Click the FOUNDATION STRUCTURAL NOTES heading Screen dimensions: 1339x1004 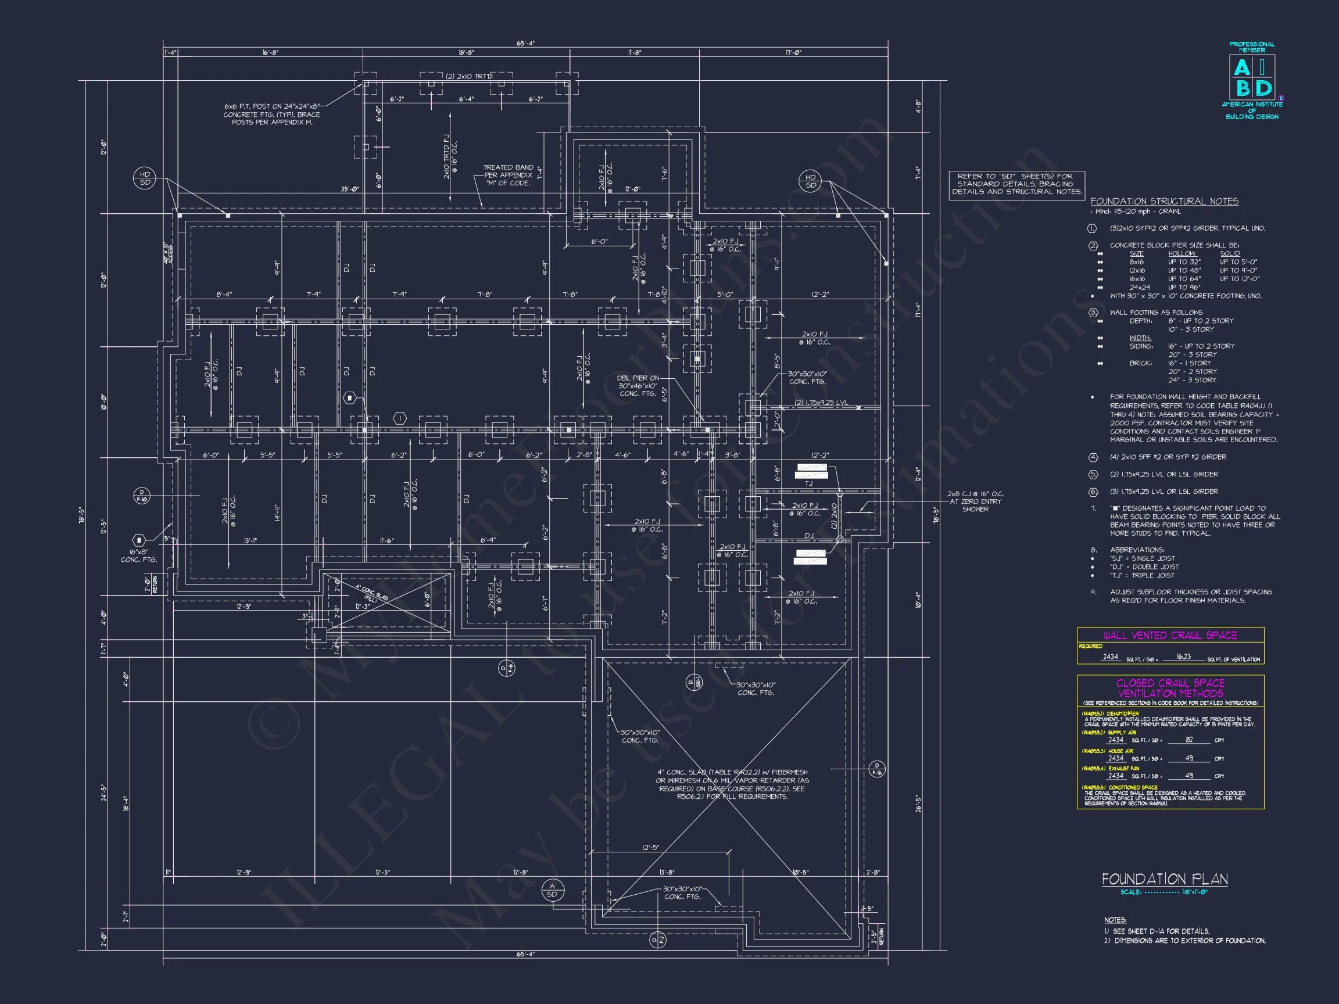pyautogui.click(x=1164, y=202)
